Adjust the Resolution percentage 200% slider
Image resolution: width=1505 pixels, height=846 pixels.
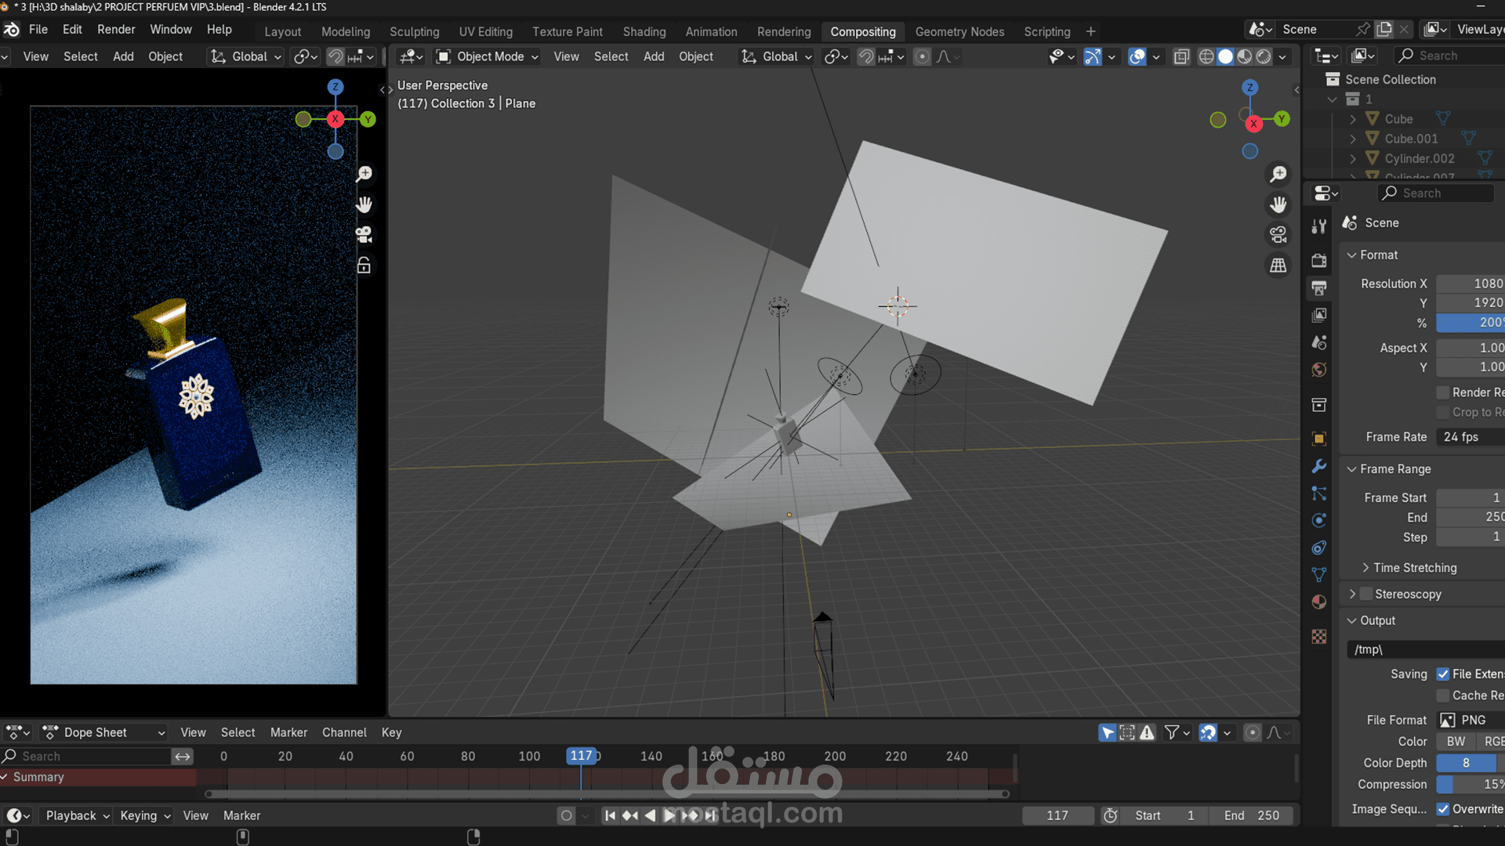(x=1470, y=323)
